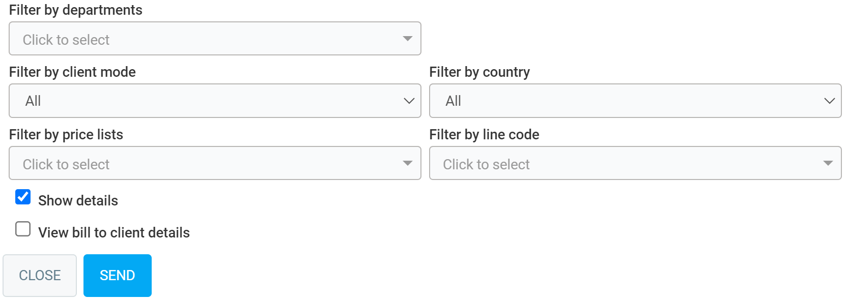The height and width of the screenshot is (299, 847).
Task: Uncheck the Show details checkbox
Action: [x=23, y=197]
